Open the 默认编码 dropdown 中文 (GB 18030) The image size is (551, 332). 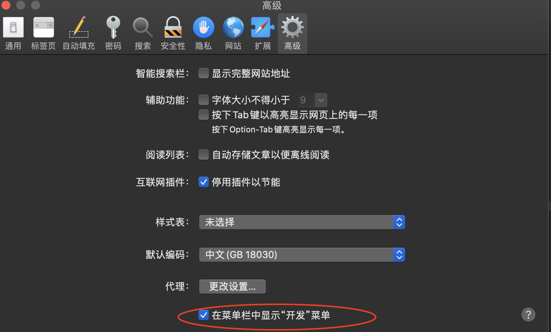pyautogui.click(x=302, y=255)
